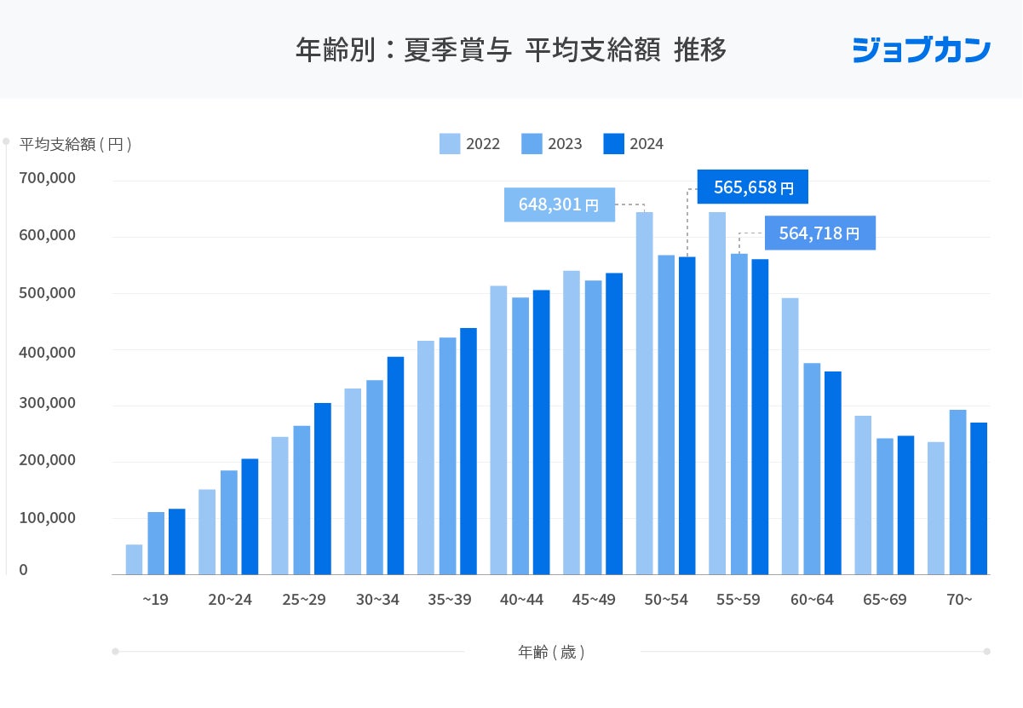Click the 648,301円 data label

click(559, 204)
